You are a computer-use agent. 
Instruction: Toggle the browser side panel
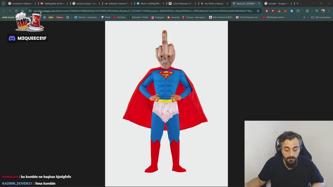point(307,11)
